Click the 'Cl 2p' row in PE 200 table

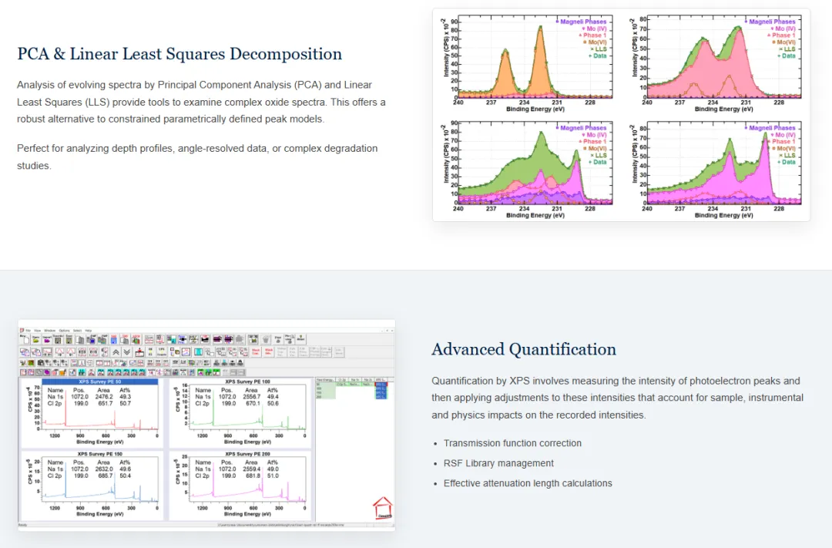click(x=237, y=476)
